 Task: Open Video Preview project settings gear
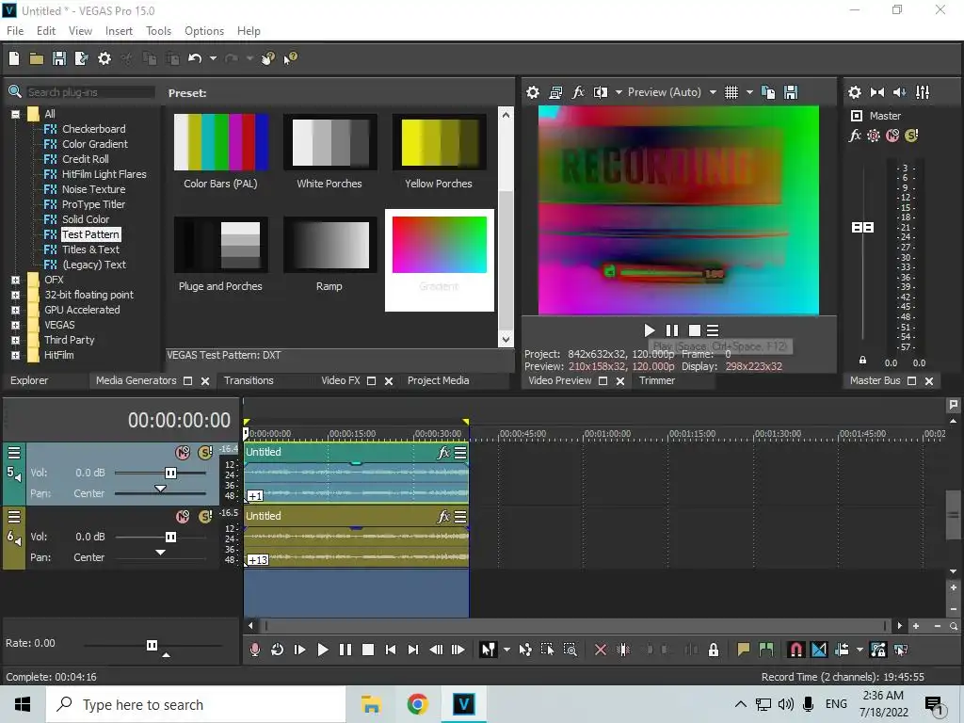[x=533, y=92]
